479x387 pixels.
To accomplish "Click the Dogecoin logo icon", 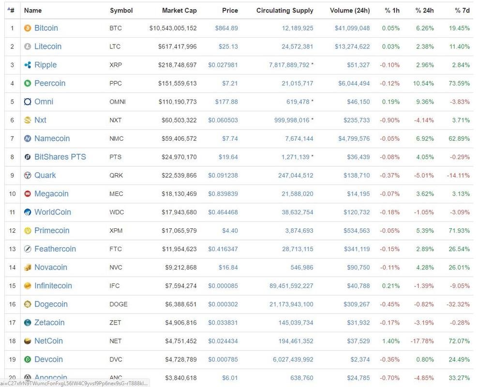I will pos(28,304).
